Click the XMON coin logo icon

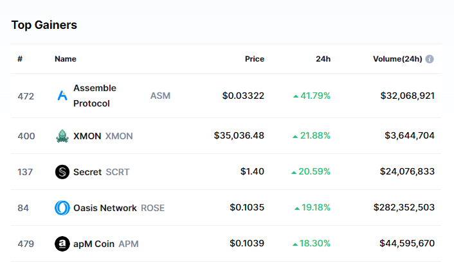[x=62, y=136]
